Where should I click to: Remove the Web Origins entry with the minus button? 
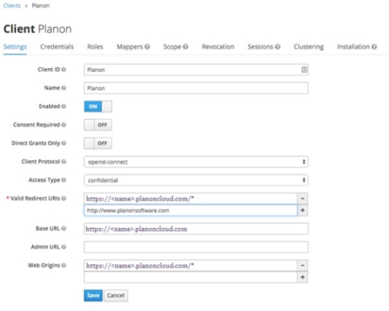coord(303,265)
